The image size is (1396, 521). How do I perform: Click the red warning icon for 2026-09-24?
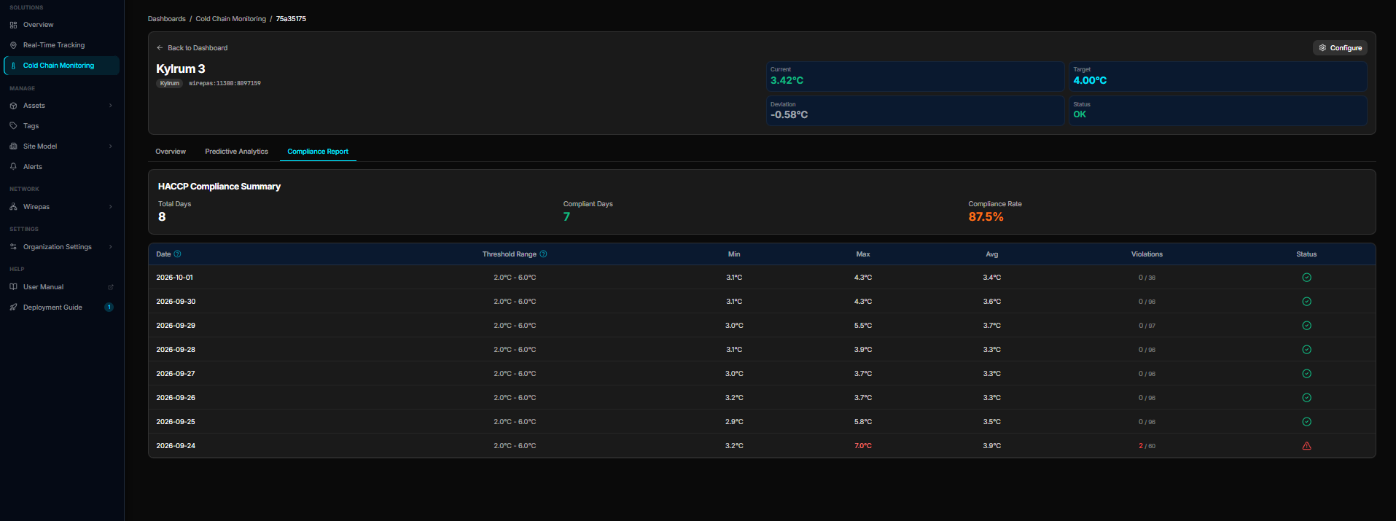[x=1306, y=446]
